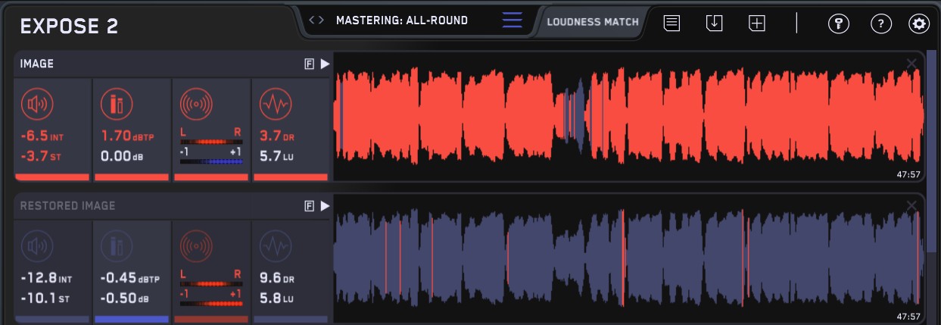Open the Mastering: All-Round preset selector

point(401,20)
